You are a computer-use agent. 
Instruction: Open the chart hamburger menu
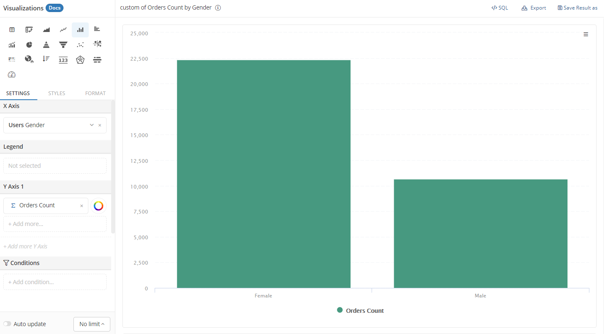click(x=586, y=34)
